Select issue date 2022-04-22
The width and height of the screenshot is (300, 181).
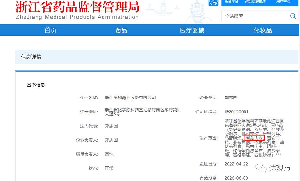coord(236,164)
